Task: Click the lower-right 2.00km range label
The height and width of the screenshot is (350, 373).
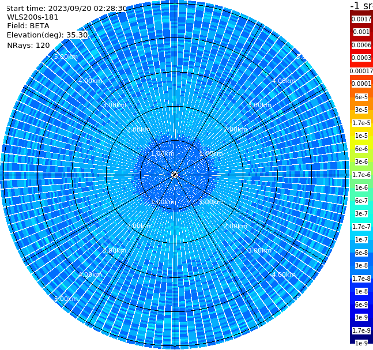Action: (x=236, y=226)
